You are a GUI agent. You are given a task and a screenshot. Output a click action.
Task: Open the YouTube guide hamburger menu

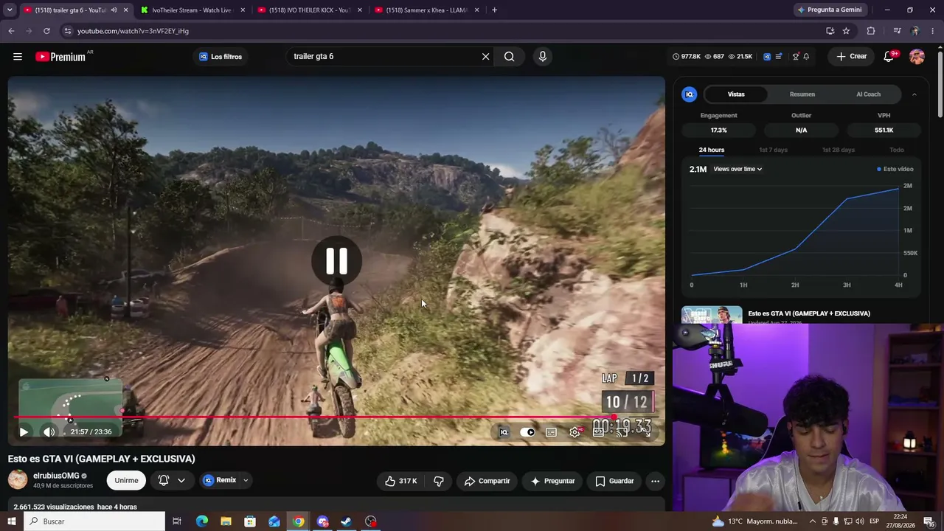[x=17, y=57]
